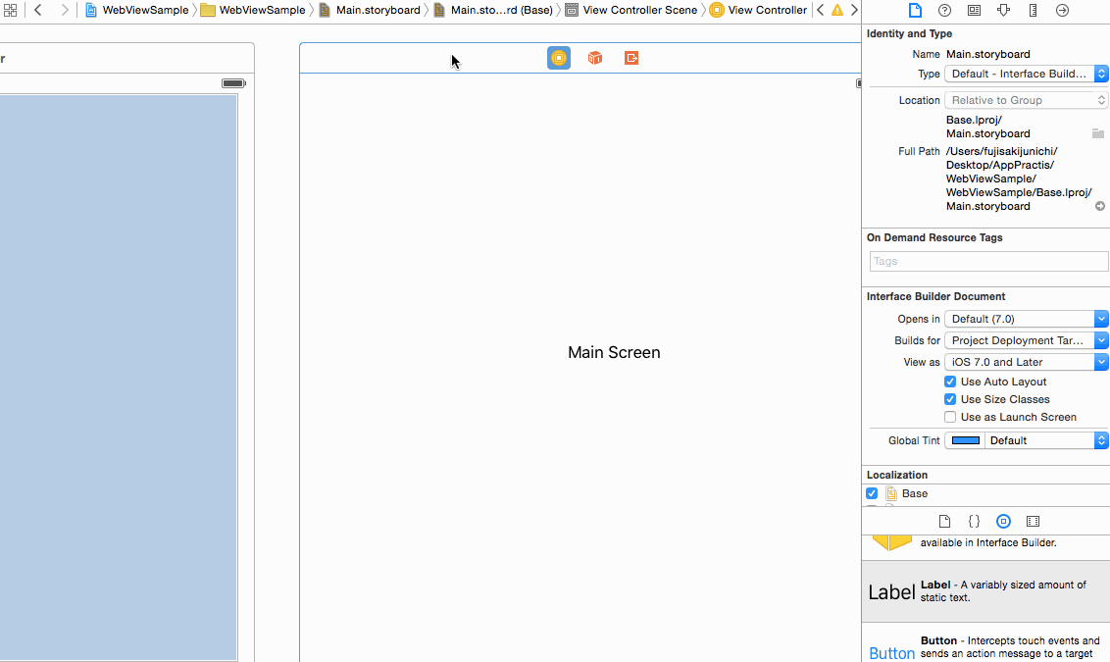Screen dimensions: 1110x662
Task: Open the Type dropdown
Action: coord(1026,74)
